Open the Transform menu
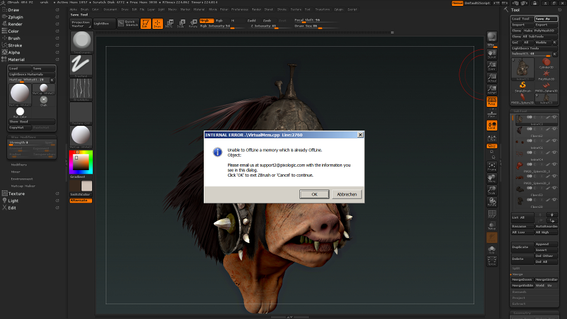This screenshot has width=567, height=319. 322,9
